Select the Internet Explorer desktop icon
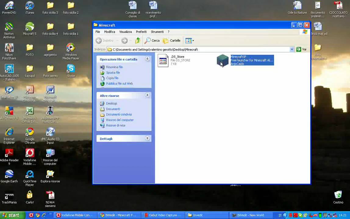The width and height of the screenshot is (350, 219). click(x=9, y=136)
